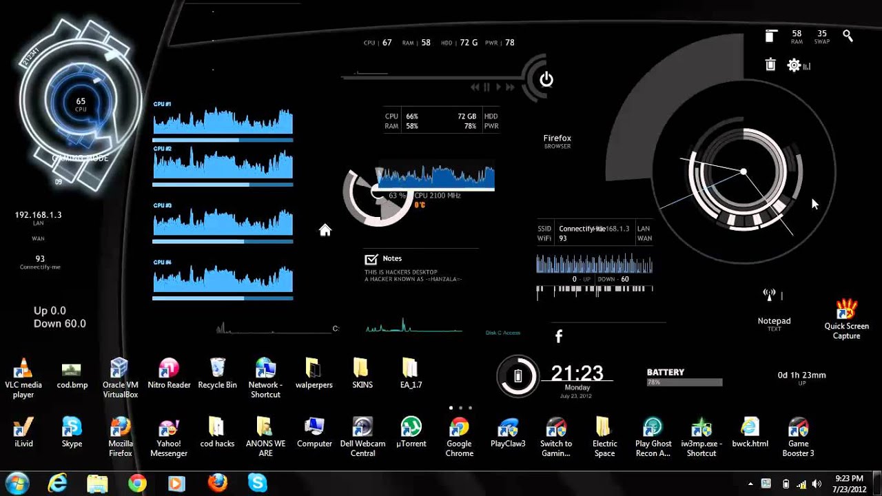This screenshot has width=882, height=496.
Task: Open the home icon launcher
Action: coord(325,230)
